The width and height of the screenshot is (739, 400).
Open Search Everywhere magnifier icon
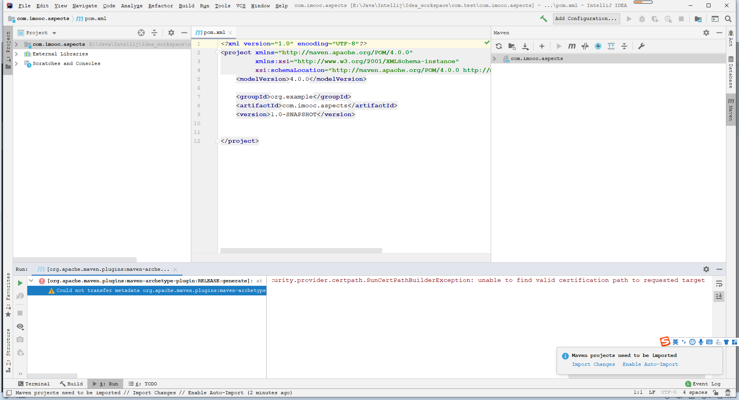(728, 19)
